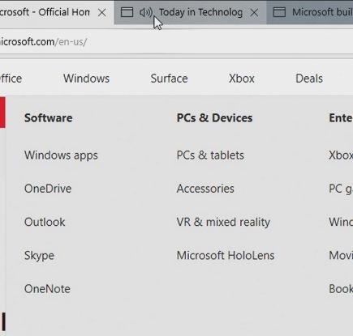
Task: Open PCs & tablets link
Action: pyautogui.click(x=210, y=155)
